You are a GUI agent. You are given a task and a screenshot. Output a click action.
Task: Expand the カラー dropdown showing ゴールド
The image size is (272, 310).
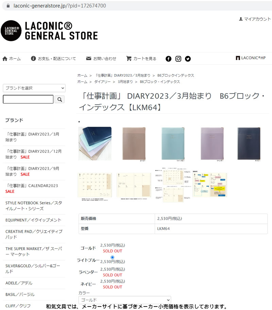pyautogui.click(x=125, y=300)
